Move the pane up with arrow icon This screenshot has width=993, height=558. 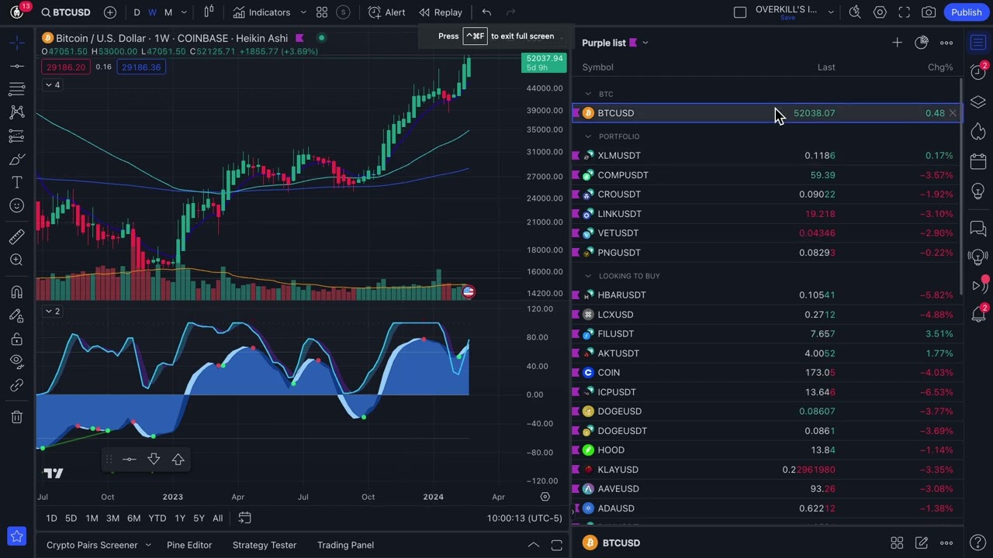(178, 460)
